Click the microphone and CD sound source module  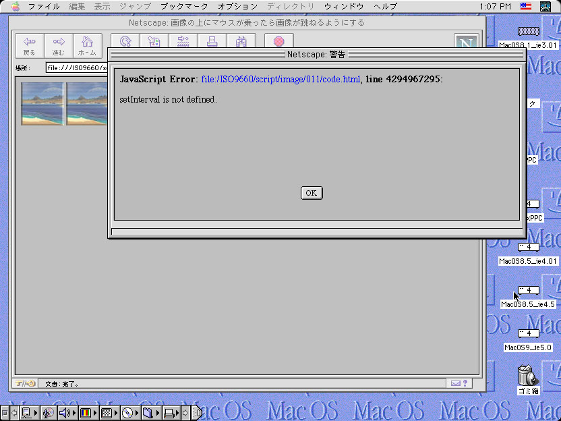pyautogui.click(x=49, y=413)
